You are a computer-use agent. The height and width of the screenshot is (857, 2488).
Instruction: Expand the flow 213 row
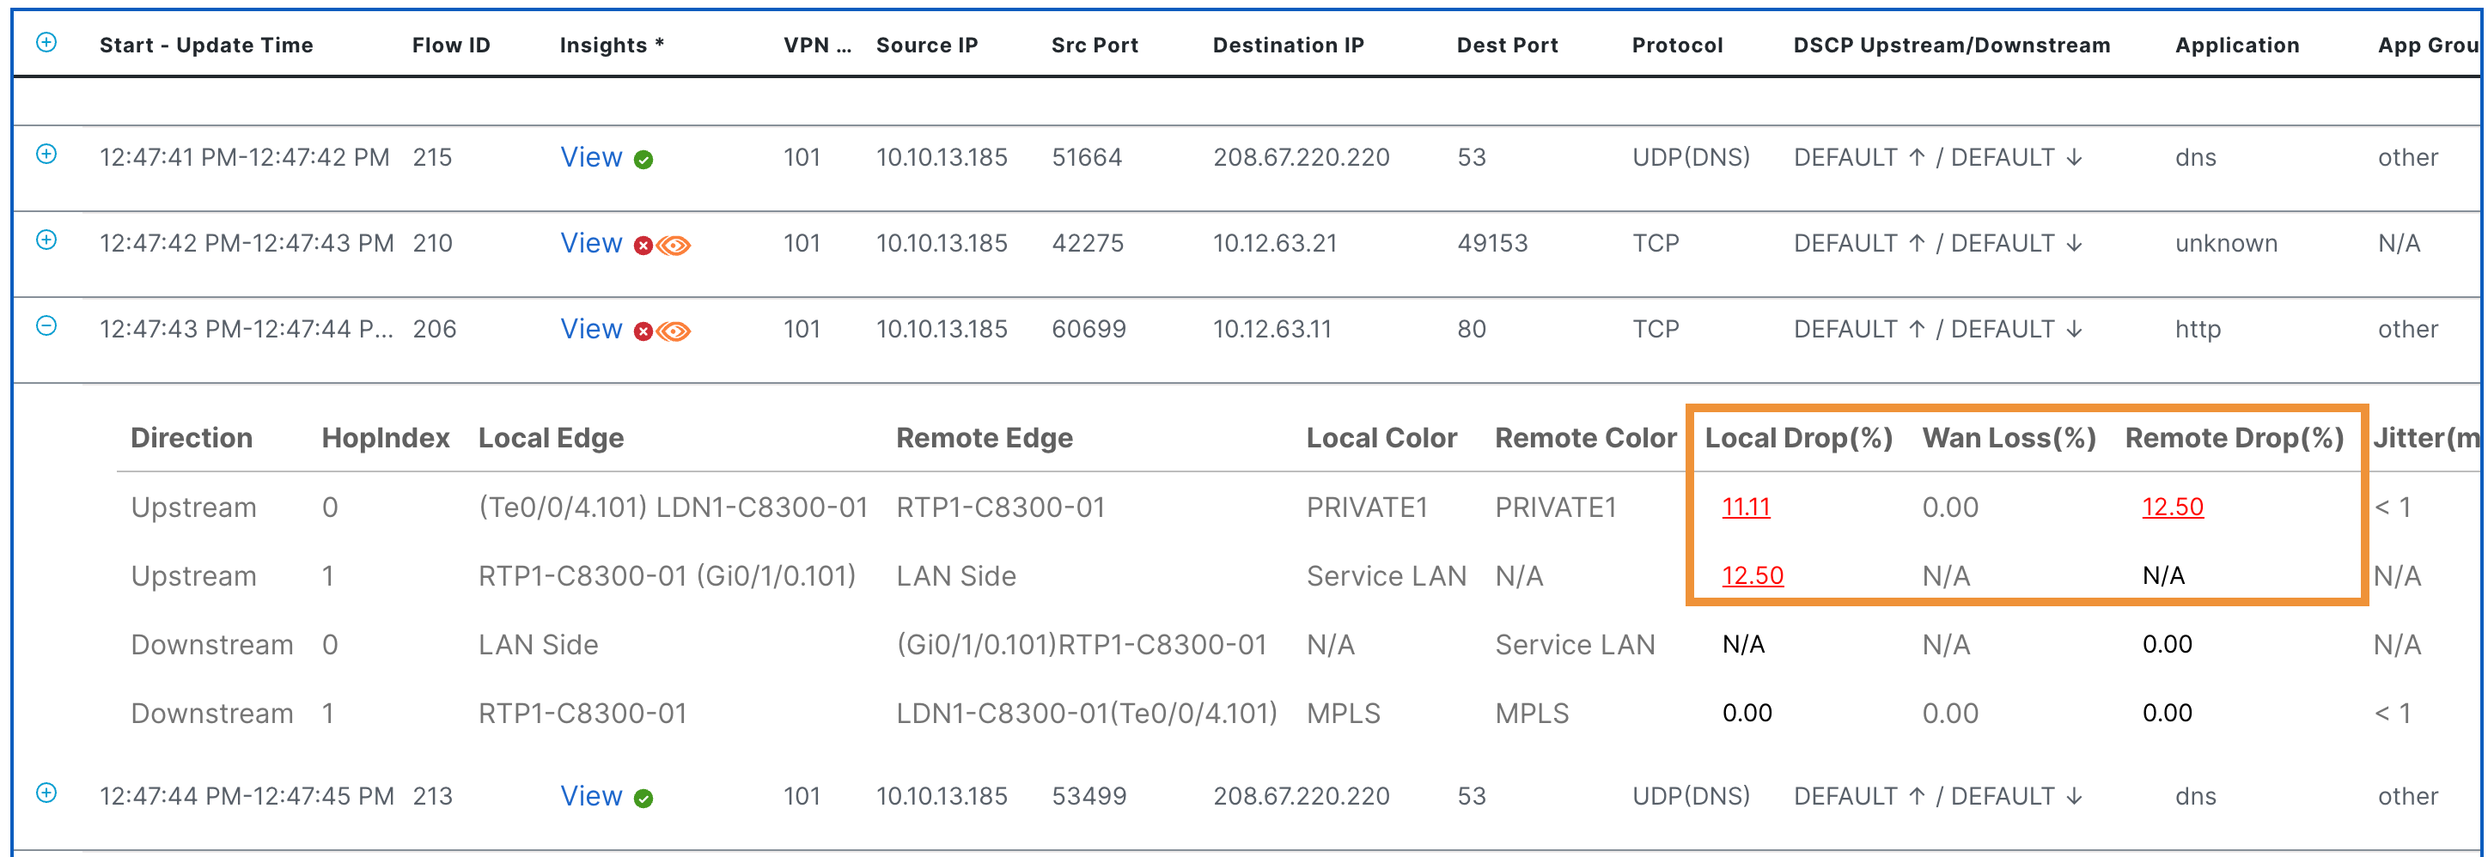(x=46, y=793)
